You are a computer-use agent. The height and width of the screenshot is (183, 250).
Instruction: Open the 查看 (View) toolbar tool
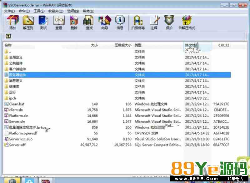(59, 22)
